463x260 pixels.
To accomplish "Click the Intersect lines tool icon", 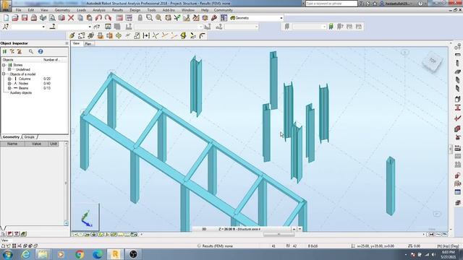I will tap(156, 35).
